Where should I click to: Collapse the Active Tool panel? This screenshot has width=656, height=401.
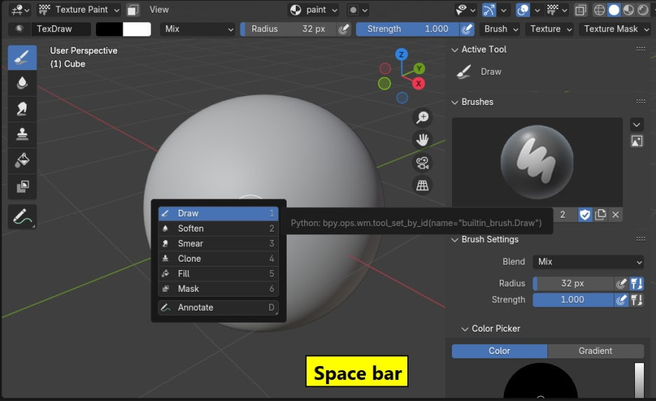pyautogui.click(x=455, y=50)
